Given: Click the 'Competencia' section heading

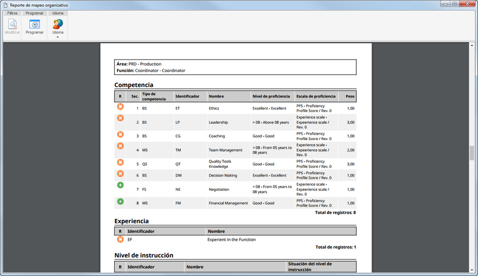Looking at the screenshot, I should (x=134, y=85).
